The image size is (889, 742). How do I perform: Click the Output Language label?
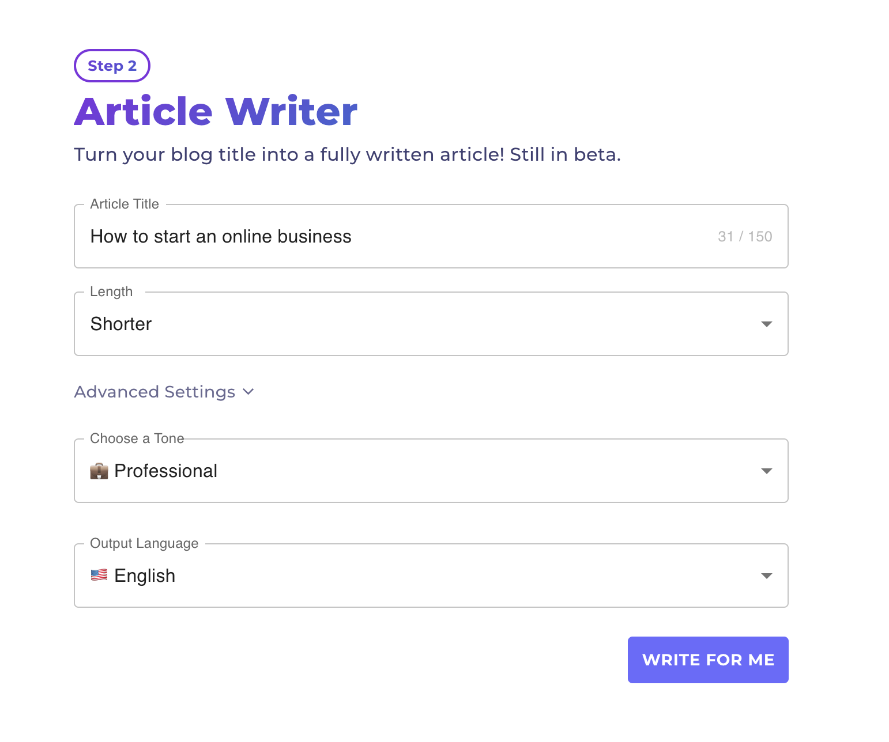pyautogui.click(x=144, y=543)
